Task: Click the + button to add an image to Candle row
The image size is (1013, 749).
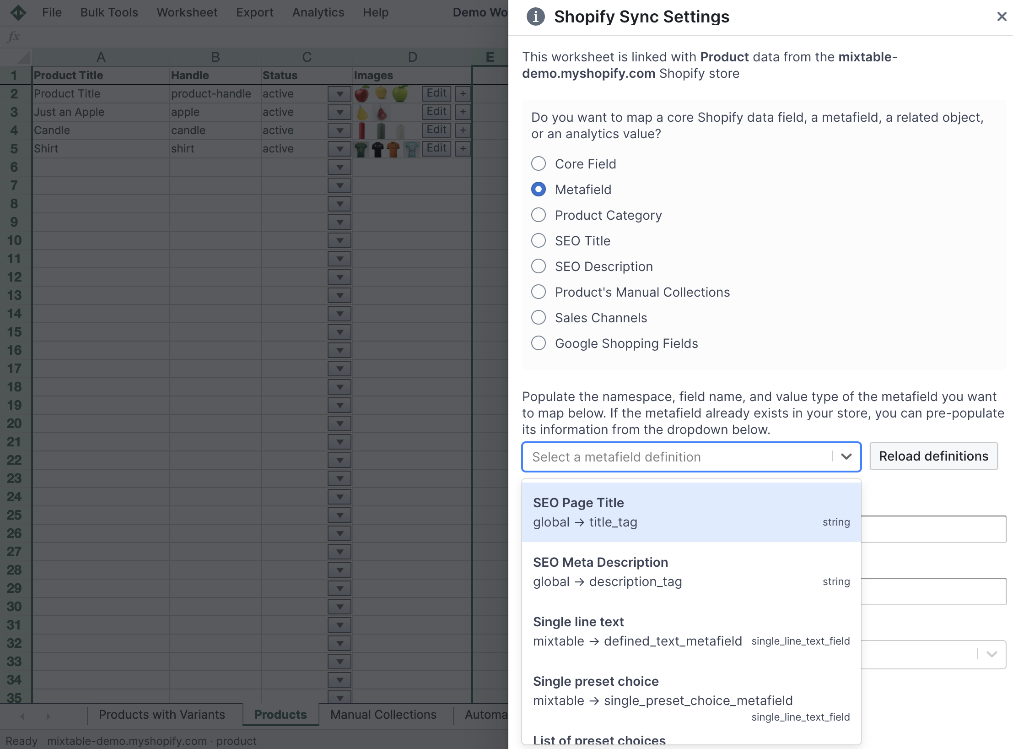Action: 462,130
